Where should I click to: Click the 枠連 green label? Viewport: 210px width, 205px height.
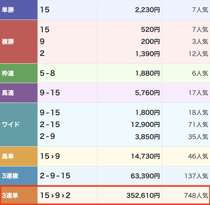[x=19, y=73]
